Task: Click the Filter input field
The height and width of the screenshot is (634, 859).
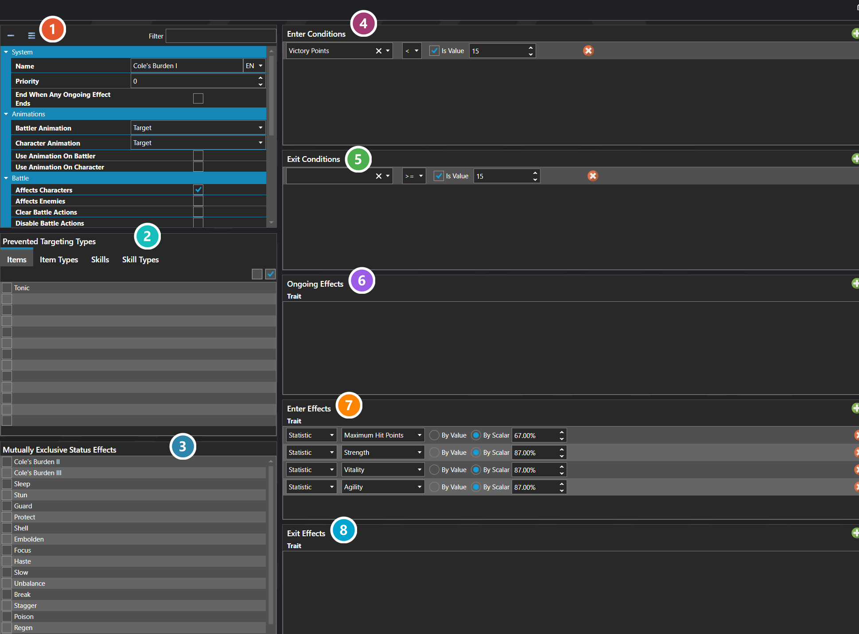Action: 221,36
